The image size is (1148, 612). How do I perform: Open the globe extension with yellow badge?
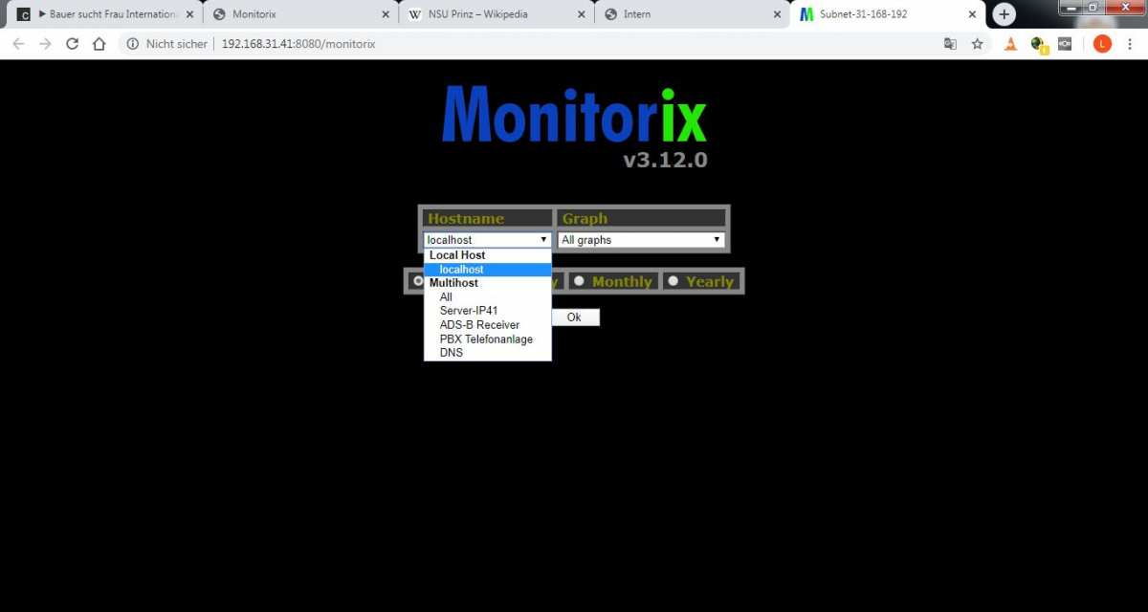[1038, 44]
